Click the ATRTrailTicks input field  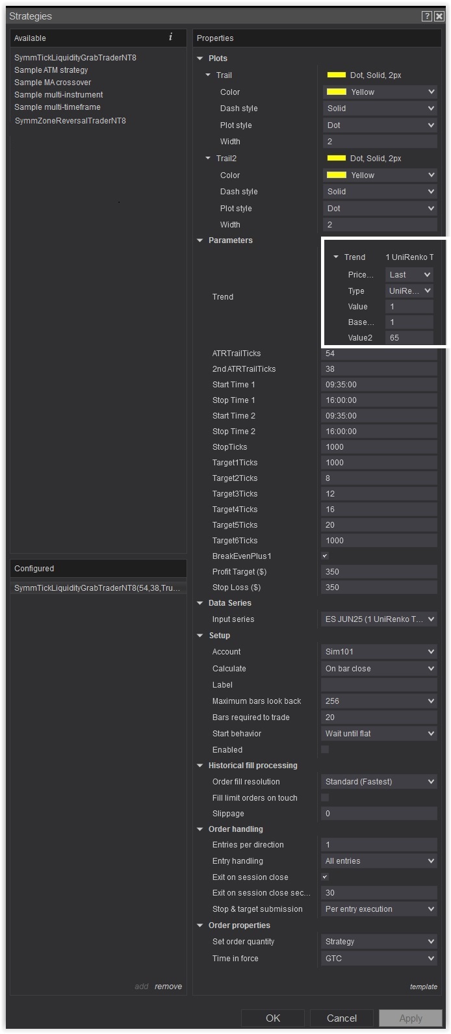pyautogui.click(x=379, y=353)
